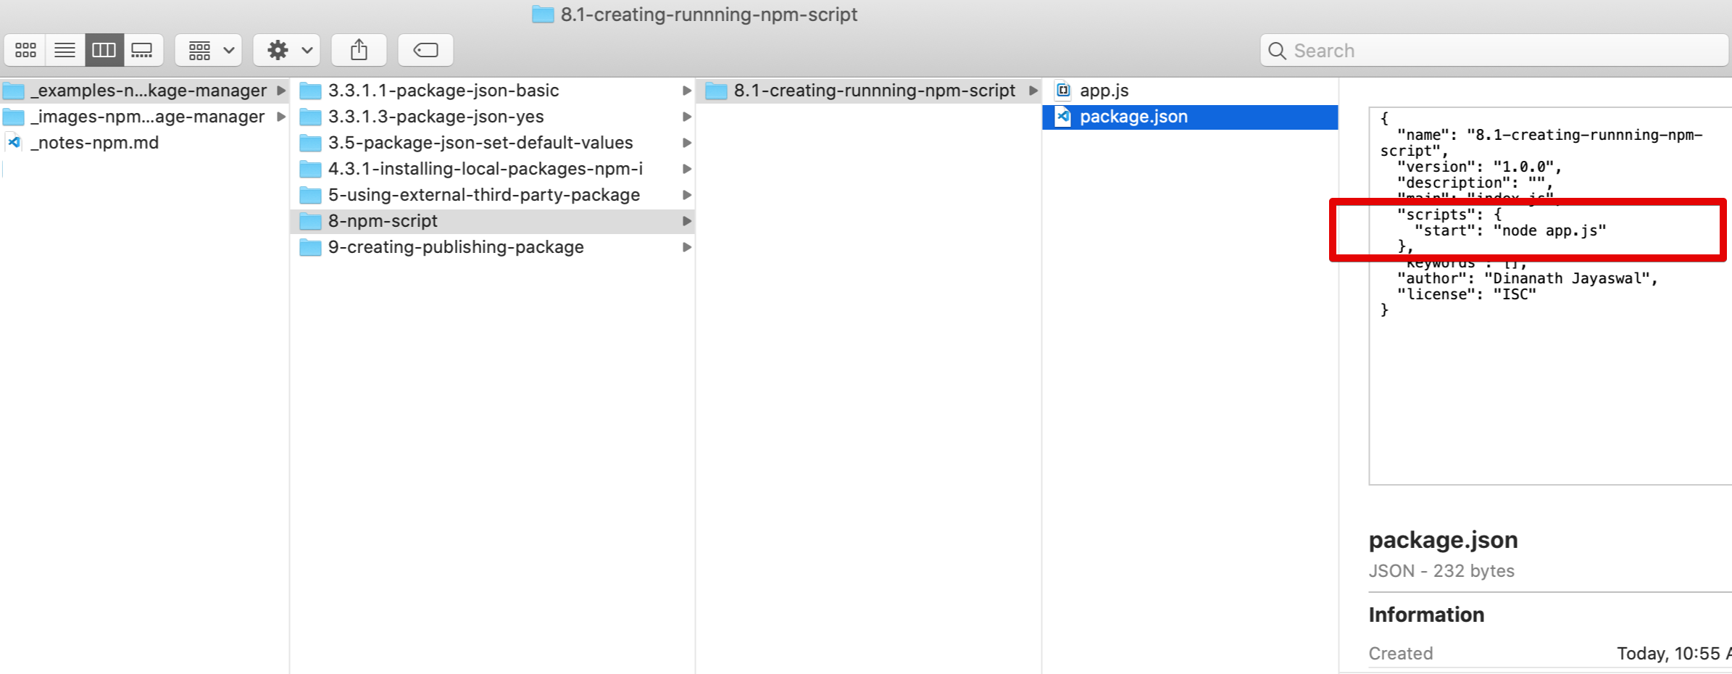
Task: Switch to icon grid view
Action: click(x=25, y=50)
